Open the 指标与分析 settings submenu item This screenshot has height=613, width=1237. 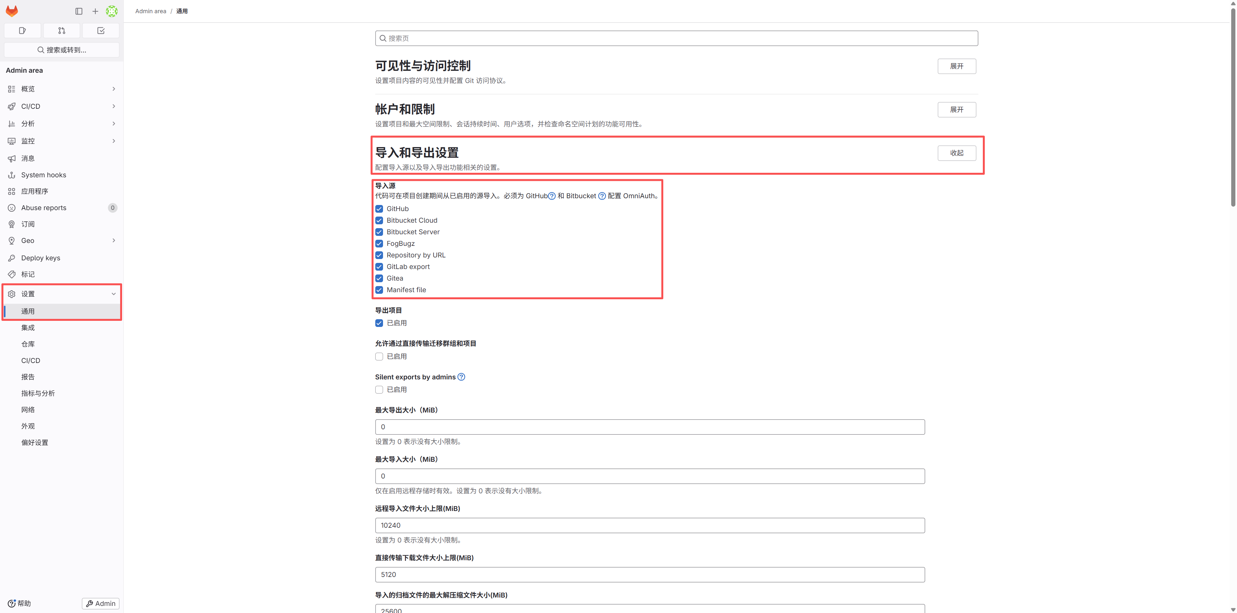(62, 393)
